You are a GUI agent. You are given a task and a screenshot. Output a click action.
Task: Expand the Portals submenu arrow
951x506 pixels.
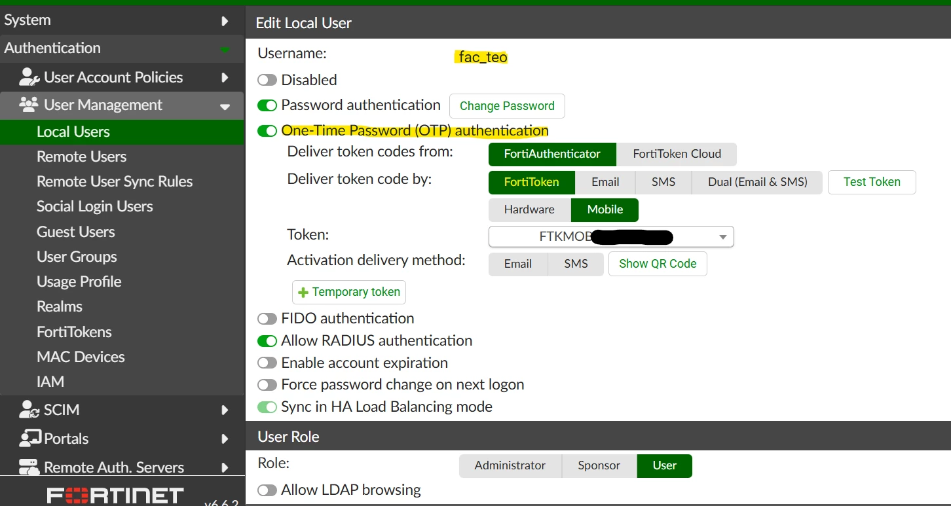pyautogui.click(x=225, y=439)
